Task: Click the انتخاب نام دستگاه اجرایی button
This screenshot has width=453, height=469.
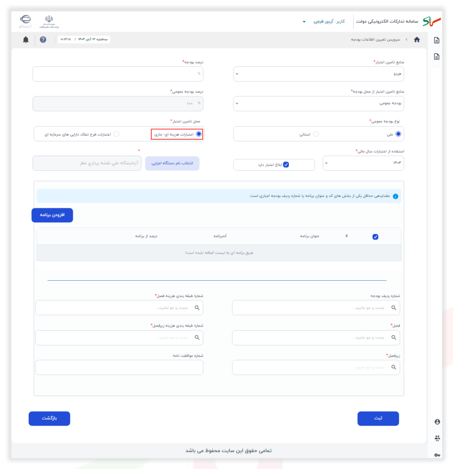Action: coord(172,163)
